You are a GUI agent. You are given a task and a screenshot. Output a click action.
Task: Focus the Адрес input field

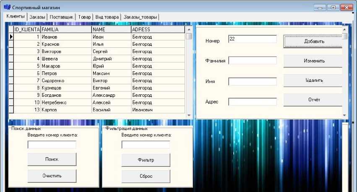point(253,102)
